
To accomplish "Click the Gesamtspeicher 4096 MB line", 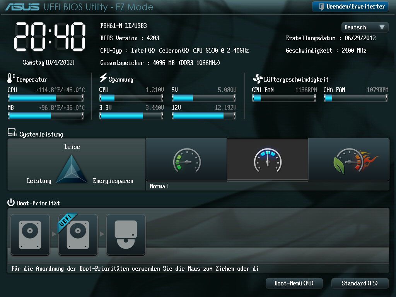I will [x=160, y=63].
